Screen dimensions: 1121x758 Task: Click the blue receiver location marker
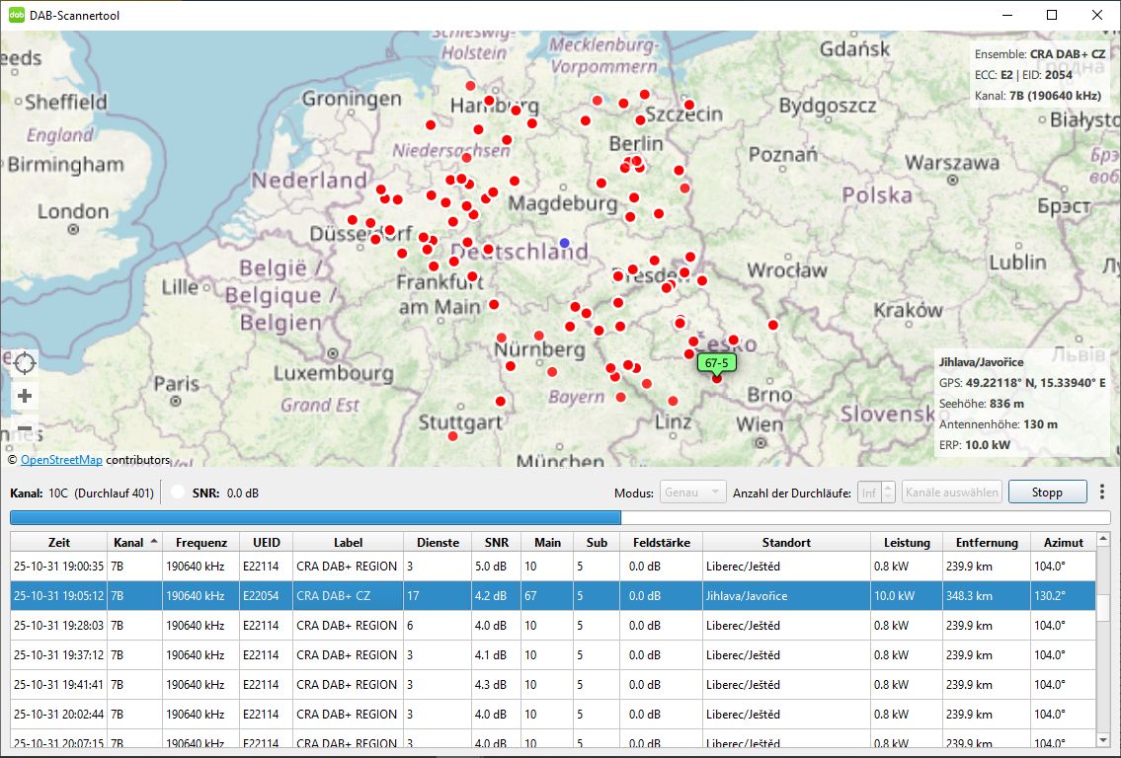(565, 242)
